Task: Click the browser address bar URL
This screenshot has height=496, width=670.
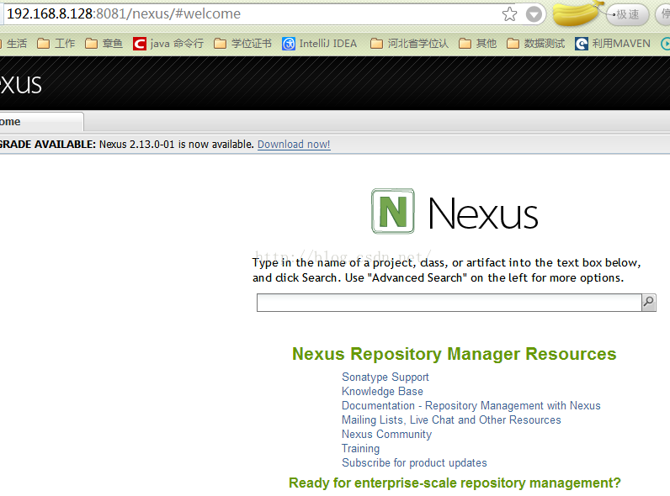Action: (x=124, y=13)
